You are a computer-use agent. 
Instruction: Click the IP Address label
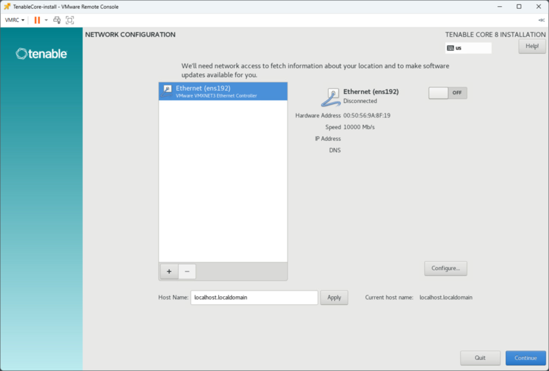[x=328, y=139]
